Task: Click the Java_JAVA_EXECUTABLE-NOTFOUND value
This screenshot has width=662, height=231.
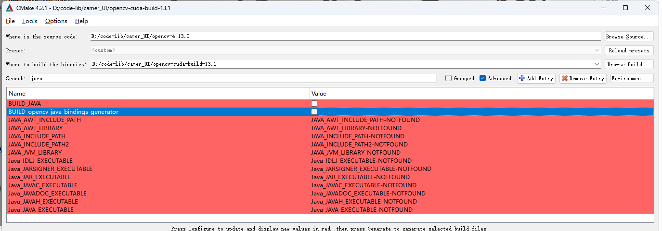Action: 362,210
